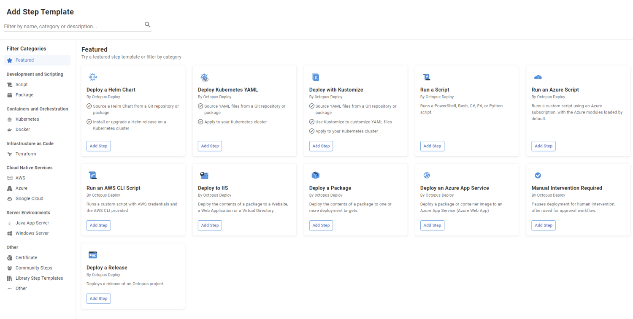Screen dimensions: 633x319
Task: Click the Deploy a Release window icon
Action: pos(93,255)
